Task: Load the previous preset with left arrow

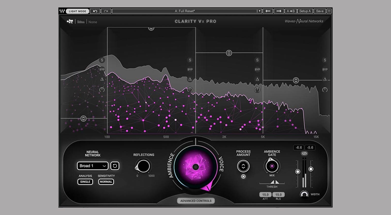Action: (x=268, y=11)
